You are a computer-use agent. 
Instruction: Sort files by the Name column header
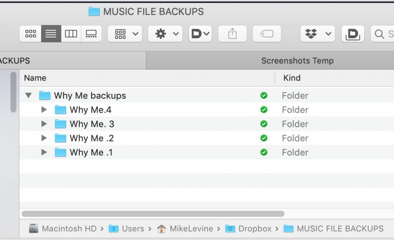[x=35, y=78]
